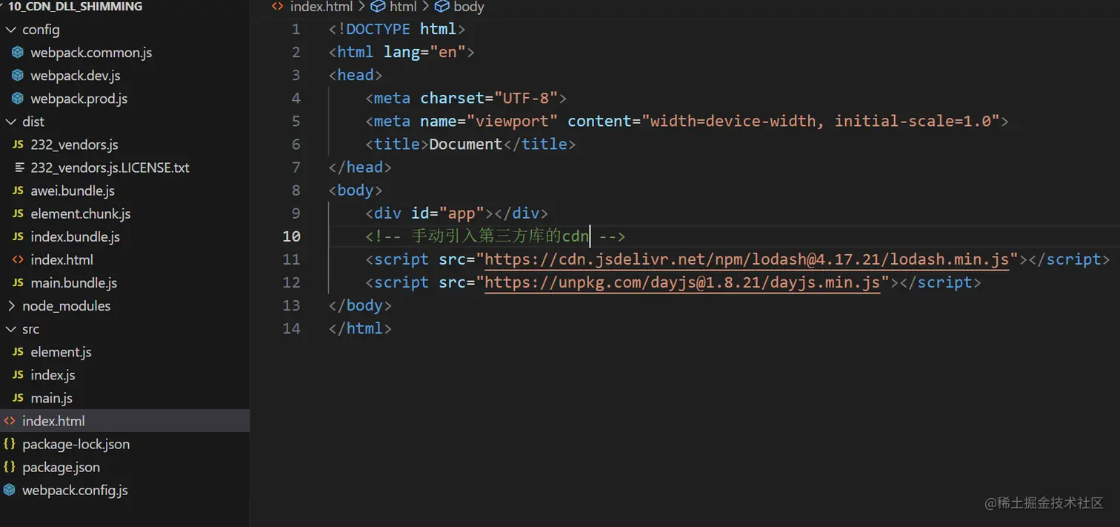Click the JS icon of element.chunk.js

18,213
